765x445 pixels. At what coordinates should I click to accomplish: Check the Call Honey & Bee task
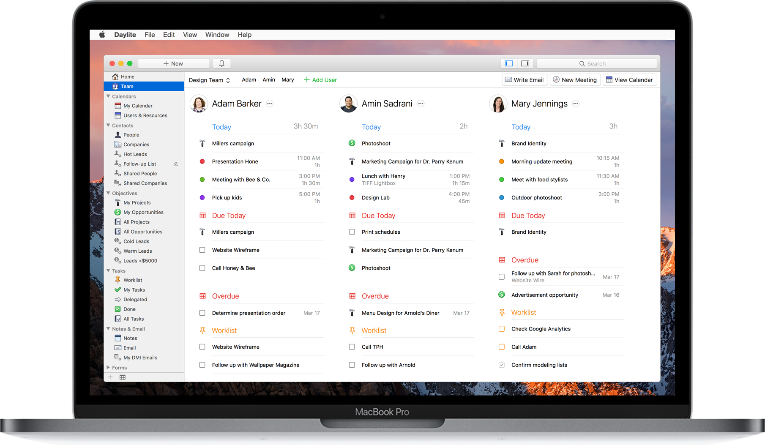202,268
